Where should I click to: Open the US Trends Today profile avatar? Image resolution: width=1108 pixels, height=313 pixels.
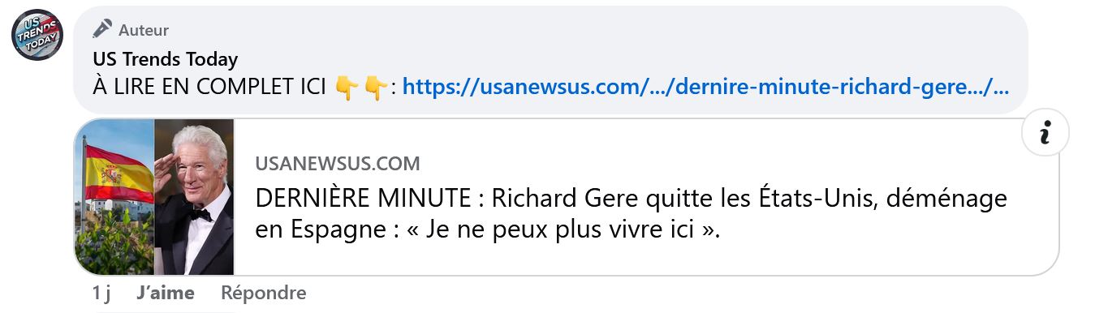[x=37, y=35]
